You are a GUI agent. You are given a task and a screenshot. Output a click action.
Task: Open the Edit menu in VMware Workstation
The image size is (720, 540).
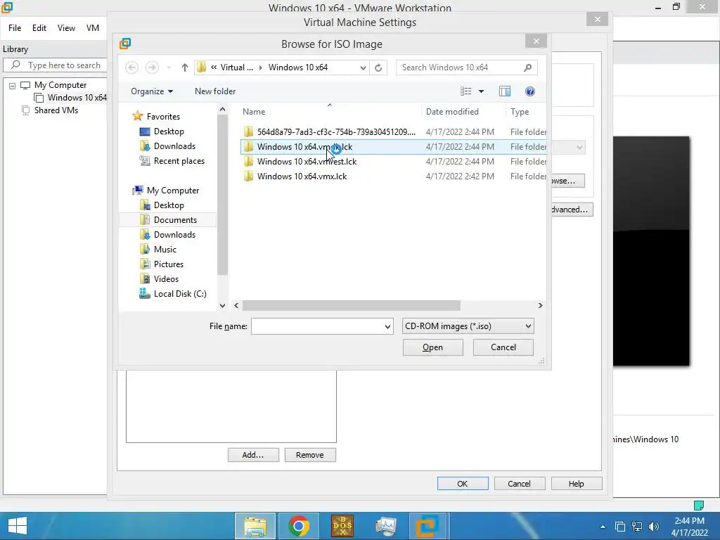[39, 28]
